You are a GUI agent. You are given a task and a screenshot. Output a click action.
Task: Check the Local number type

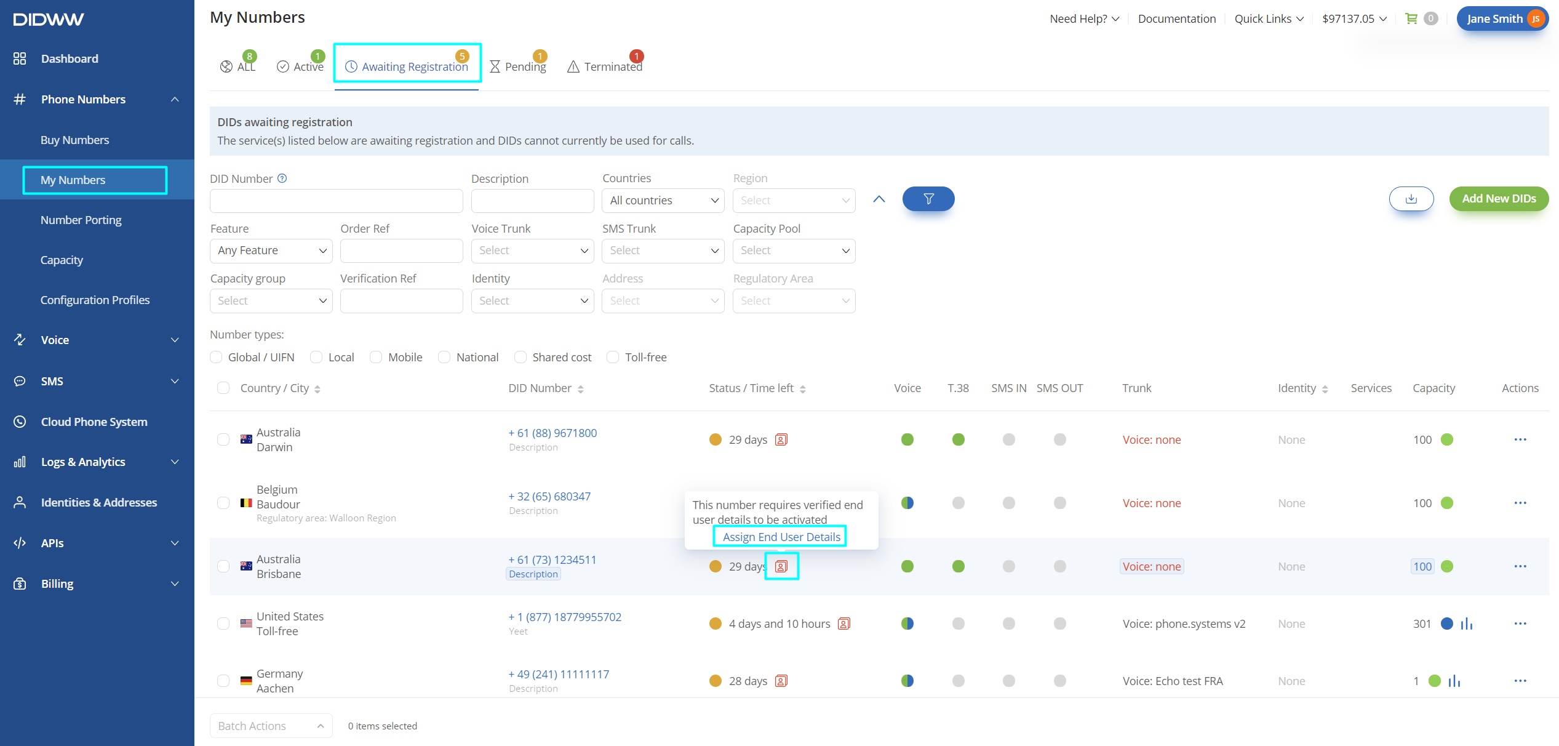click(316, 357)
